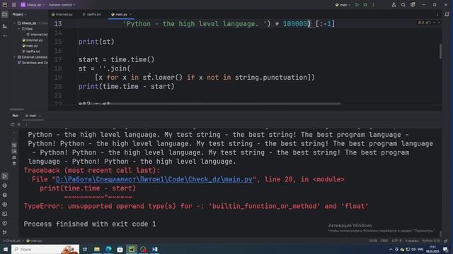Open tariffs.txt in project tree

click(31, 52)
